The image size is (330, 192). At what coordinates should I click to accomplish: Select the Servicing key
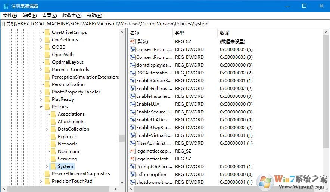click(67, 159)
